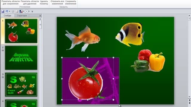Click the red-blue picture icon in quick access
The height and width of the screenshot is (107, 191).
[x=21, y=11]
